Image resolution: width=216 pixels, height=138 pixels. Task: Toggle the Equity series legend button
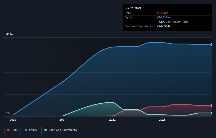coord(31,130)
